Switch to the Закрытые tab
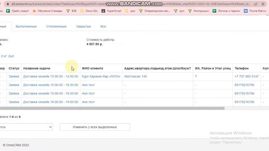269x151 pixels. coord(83,26)
